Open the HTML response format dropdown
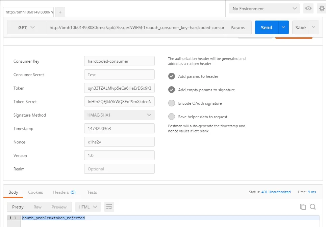 coord(88,207)
